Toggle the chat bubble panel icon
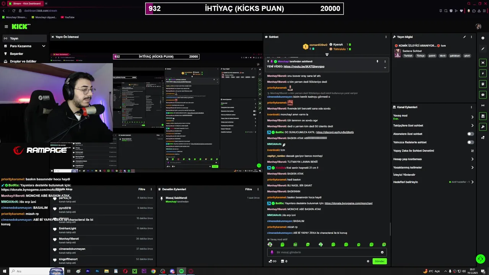Screen dimensions: 489x275 (x=483, y=95)
